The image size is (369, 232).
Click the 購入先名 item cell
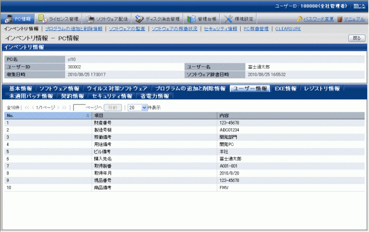[102, 159]
